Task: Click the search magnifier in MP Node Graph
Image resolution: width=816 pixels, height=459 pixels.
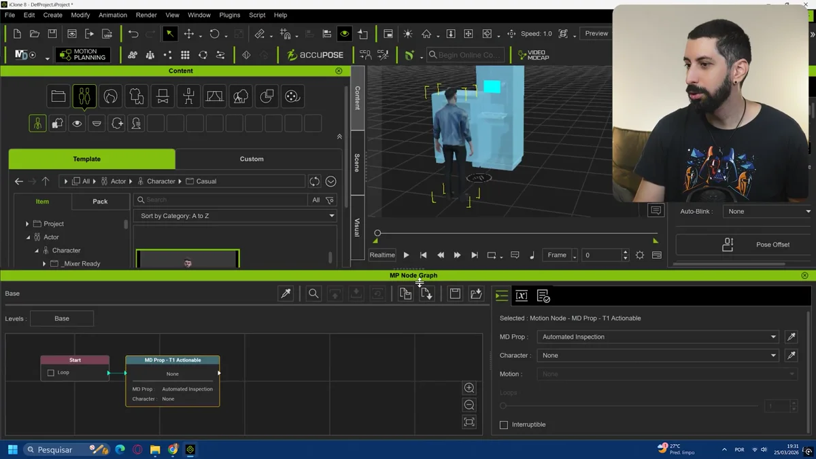Action: pyautogui.click(x=313, y=293)
